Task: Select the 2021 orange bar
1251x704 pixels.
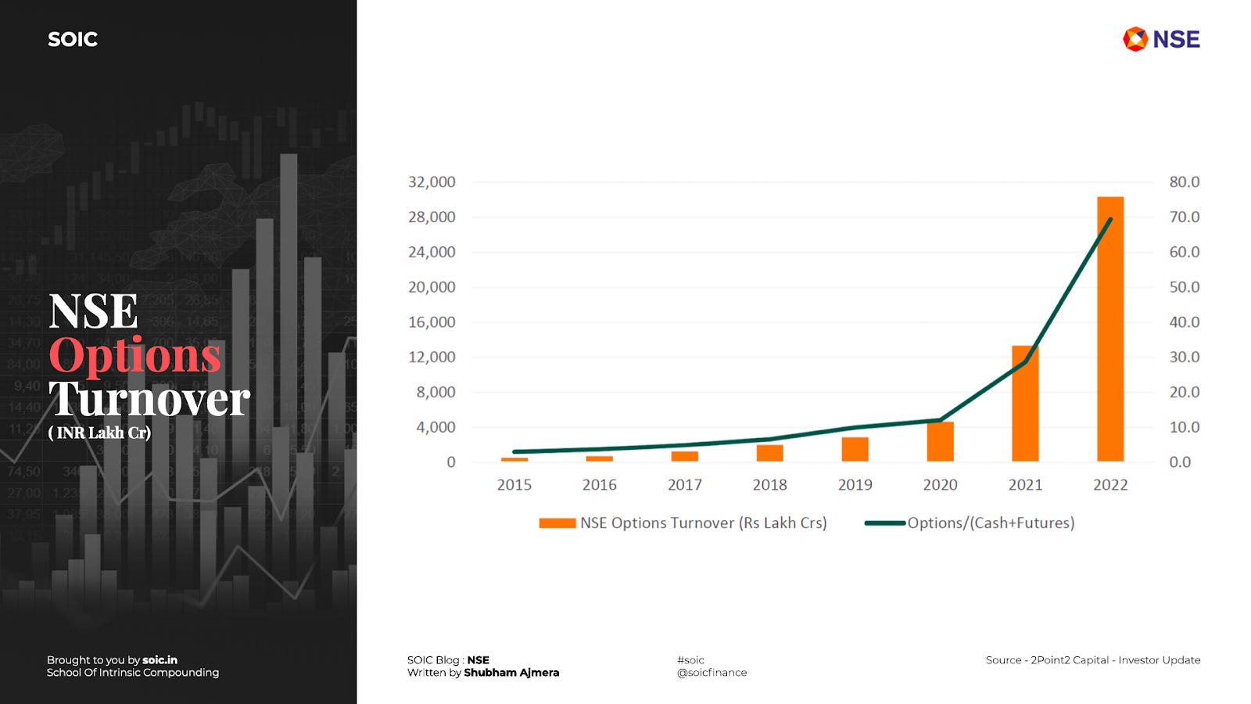Action: pos(1025,404)
